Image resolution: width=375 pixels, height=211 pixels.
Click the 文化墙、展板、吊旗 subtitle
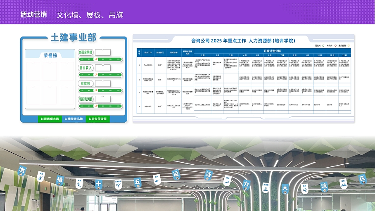pyautogui.click(x=90, y=15)
